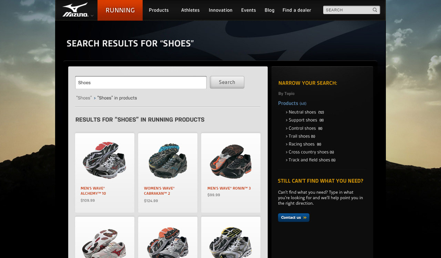Open Women's Wave Cabrakan 2 shoe image
This screenshot has height=258, width=441.
point(168,160)
